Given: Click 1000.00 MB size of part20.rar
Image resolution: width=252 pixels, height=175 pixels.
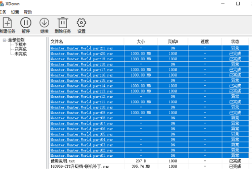Looking at the screenshot, I should pyautogui.click(x=141, y=53).
